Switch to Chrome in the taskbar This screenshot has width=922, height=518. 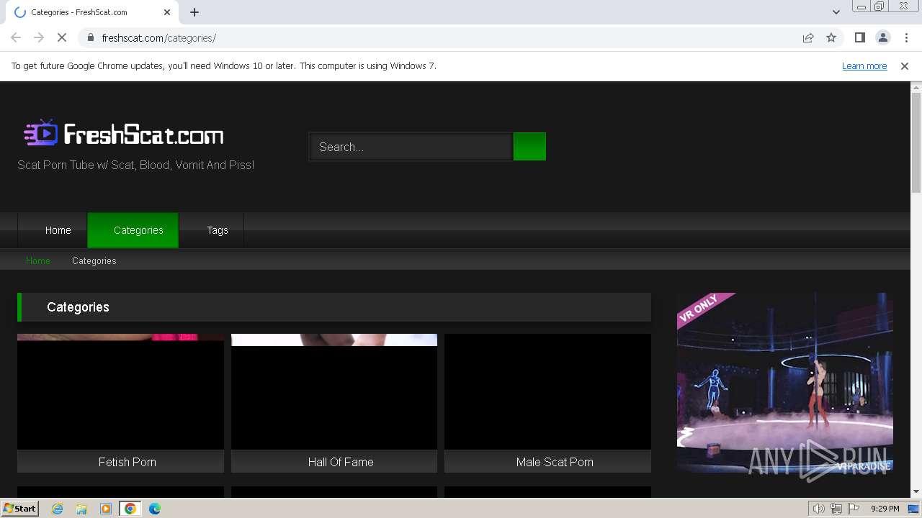point(130,509)
